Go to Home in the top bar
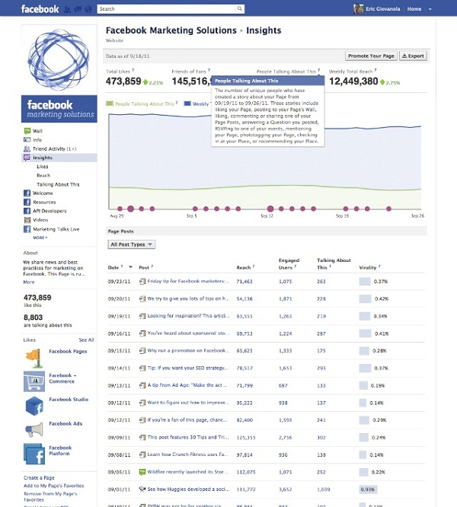Screen dimensions: 457x507 pos(414,8)
